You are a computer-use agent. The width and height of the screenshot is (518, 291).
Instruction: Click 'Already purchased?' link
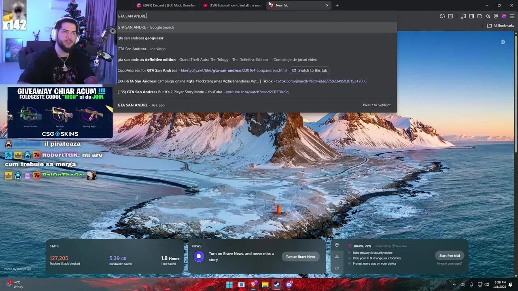[450, 264]
